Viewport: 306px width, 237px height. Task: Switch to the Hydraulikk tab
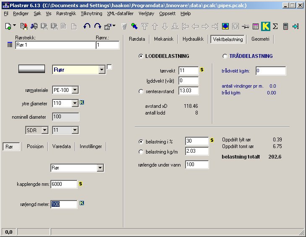tap(193, 39)
